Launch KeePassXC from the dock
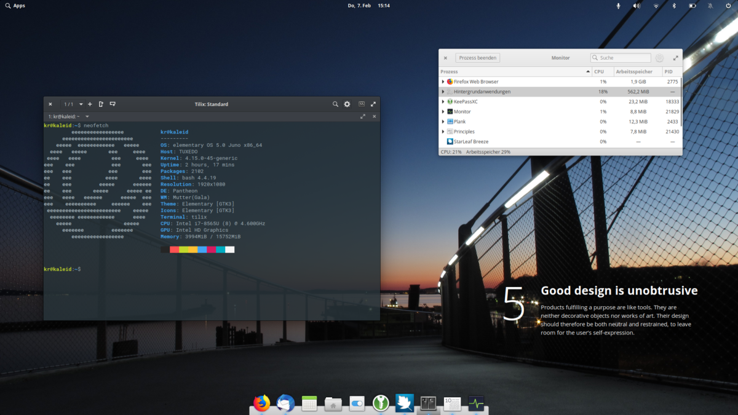The image size is (738, 415). click(x=381, y=403)
